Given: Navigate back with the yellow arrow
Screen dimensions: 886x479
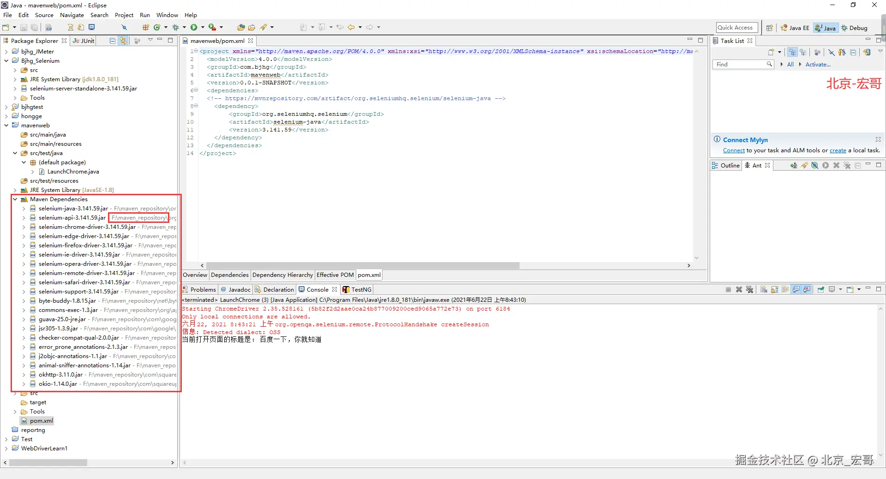Looking at the screenshot, I should coord(351,27).
